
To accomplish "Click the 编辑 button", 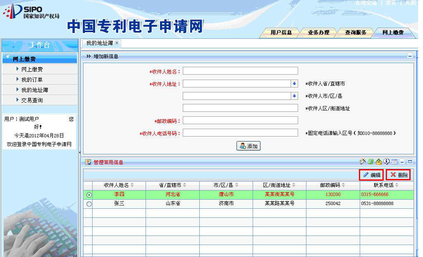I will 371,175.
